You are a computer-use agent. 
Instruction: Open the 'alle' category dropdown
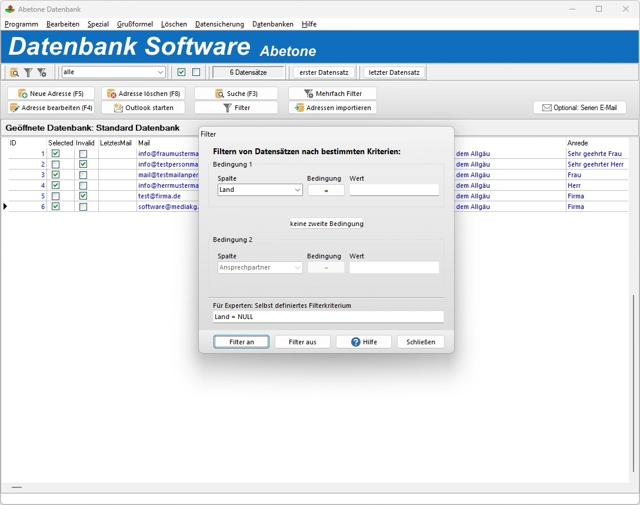click(x=114, y=72)
